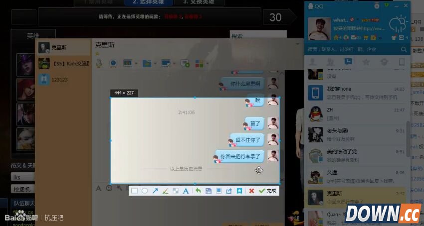Open online status dropdown beside what.. nickname
The width and height of the screenshot is (424, 226).
(x=358, y=20)
